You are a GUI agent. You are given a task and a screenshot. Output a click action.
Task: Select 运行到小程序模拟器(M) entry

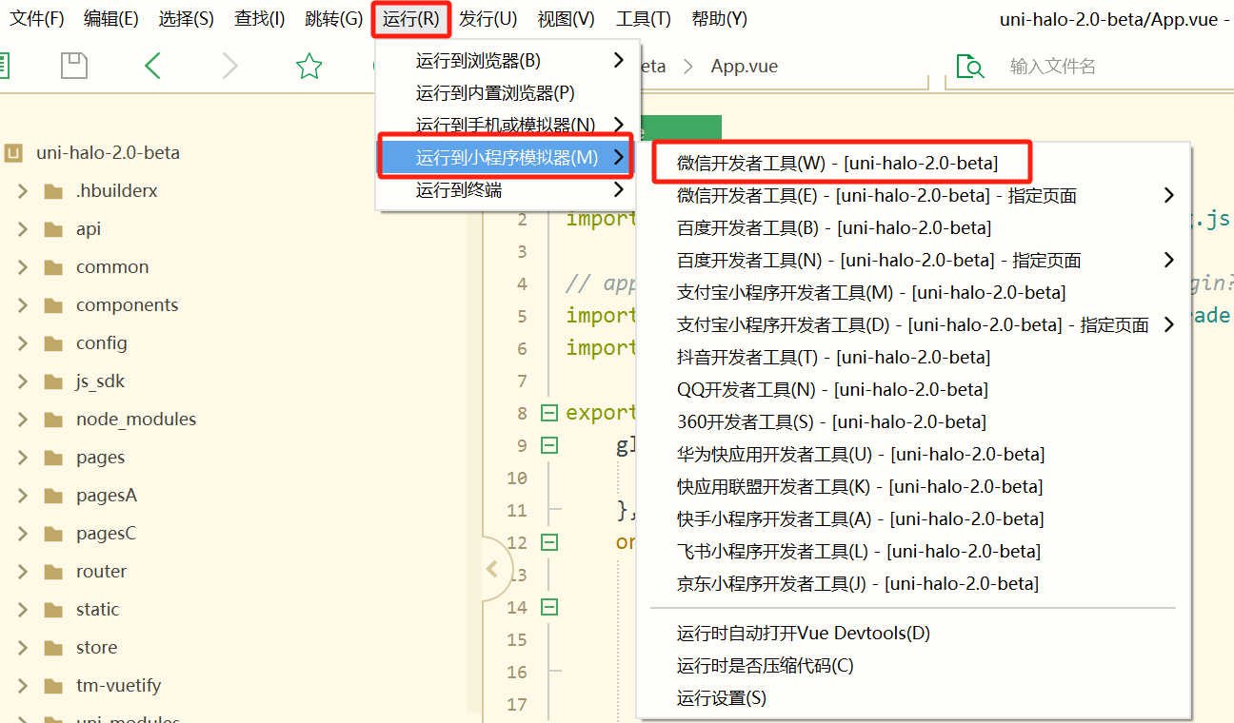point(508,157)
